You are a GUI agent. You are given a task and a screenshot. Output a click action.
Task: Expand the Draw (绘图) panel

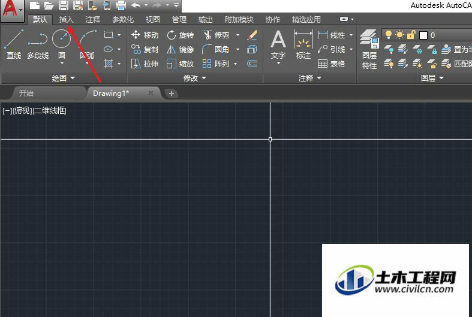(63, 78)
